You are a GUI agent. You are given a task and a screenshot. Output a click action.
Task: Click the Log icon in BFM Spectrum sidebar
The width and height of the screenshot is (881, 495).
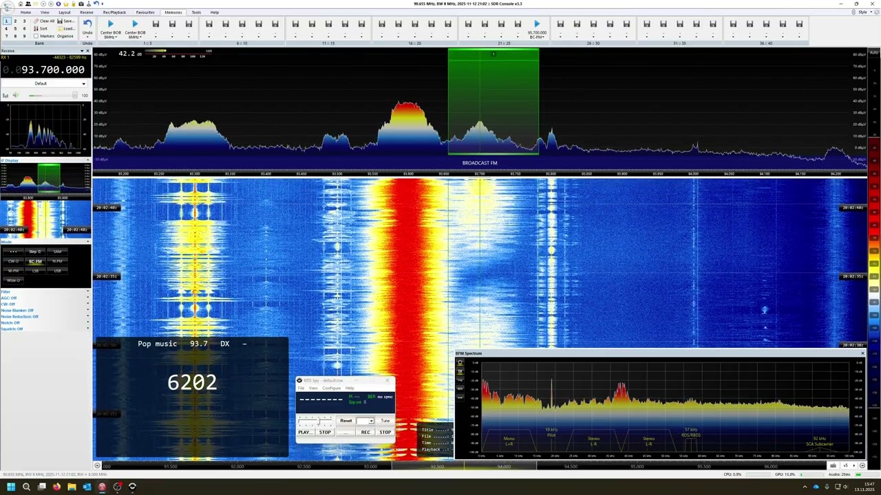click(460, 379)
